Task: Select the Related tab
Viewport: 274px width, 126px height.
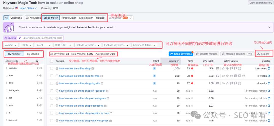Action: click(100, 18)
